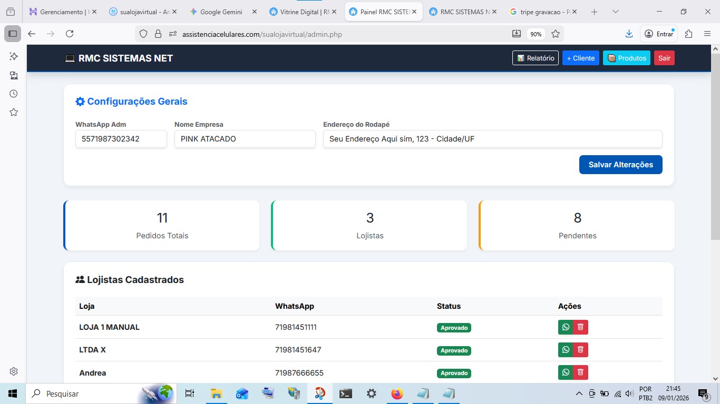Open WhatsApp chat for LOJA 1 MANUAL
The width and height of the screenshot is (720, 404).
pos(566,327)
